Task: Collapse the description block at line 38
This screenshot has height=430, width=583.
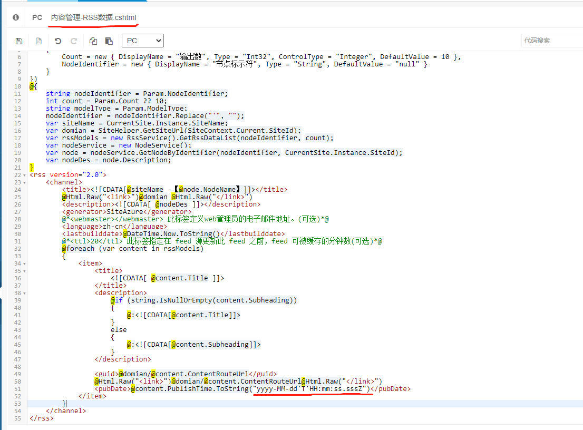Action: pyautogui.click(x=26, y=293)
